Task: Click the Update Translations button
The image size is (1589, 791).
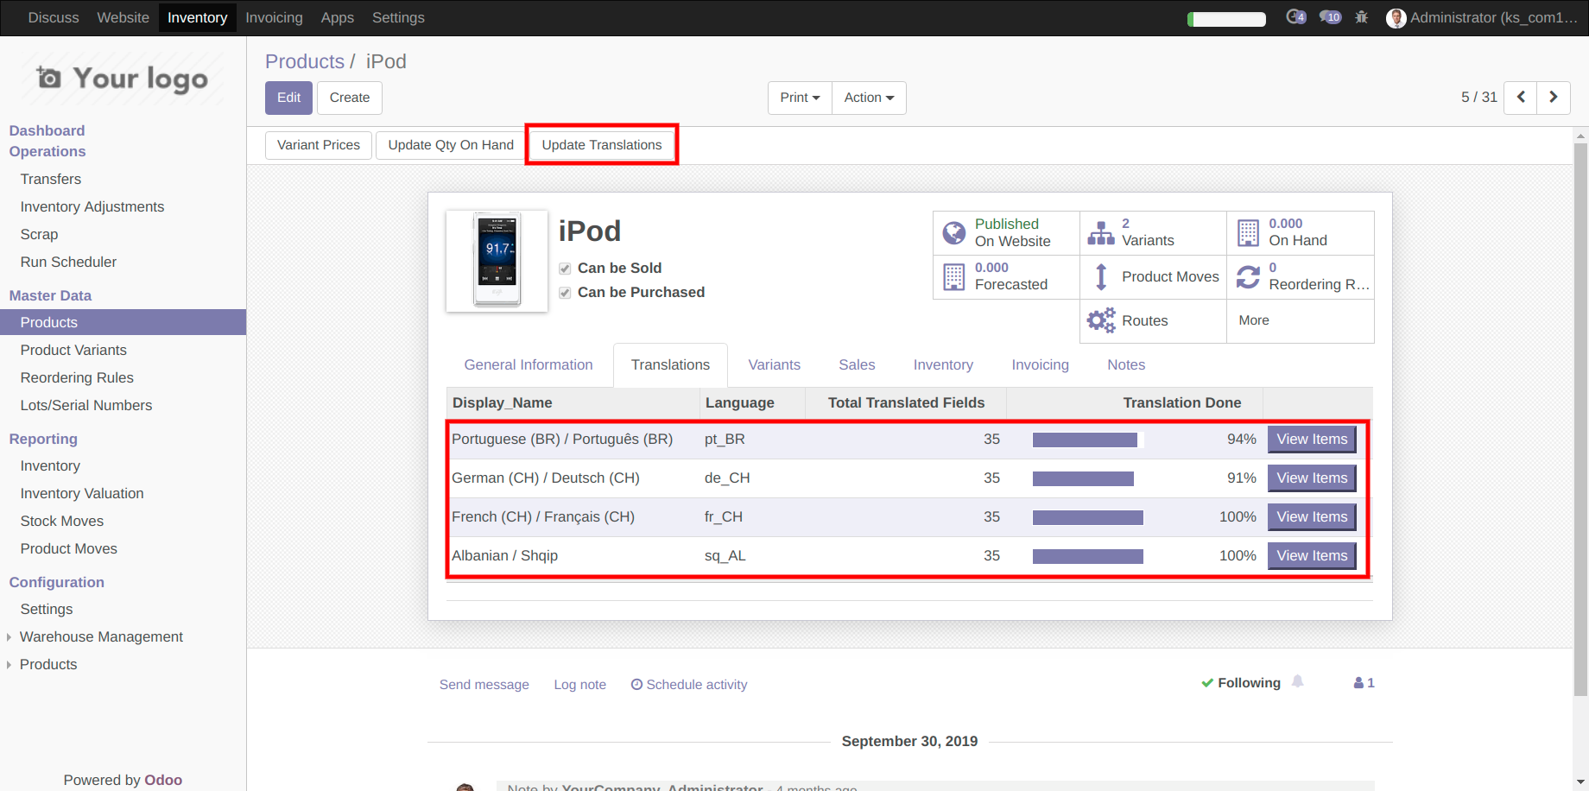Action: click(x=602, y=145)
